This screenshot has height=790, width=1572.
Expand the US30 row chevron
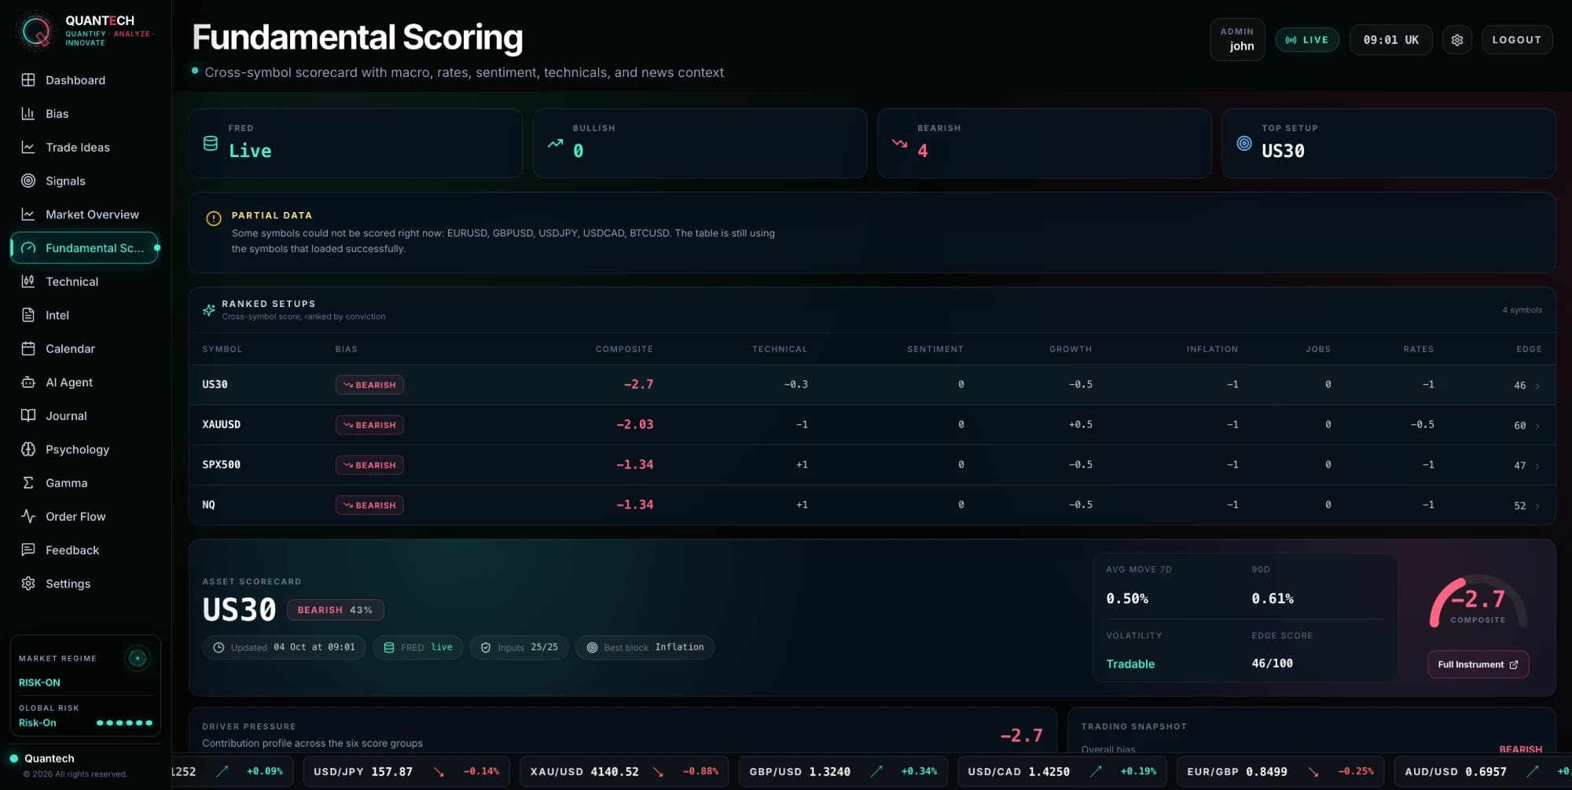[x=1537, y=386]
